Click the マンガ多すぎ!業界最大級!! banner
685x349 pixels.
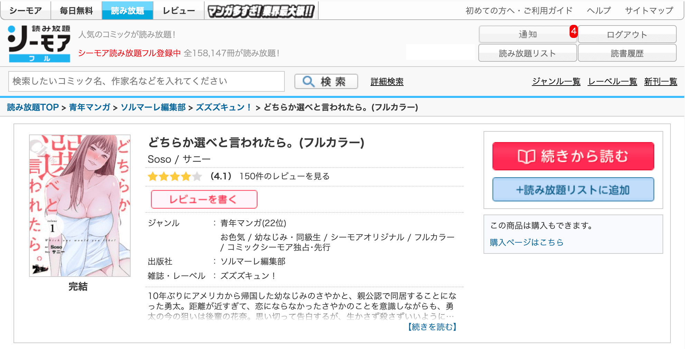[261, 11]
